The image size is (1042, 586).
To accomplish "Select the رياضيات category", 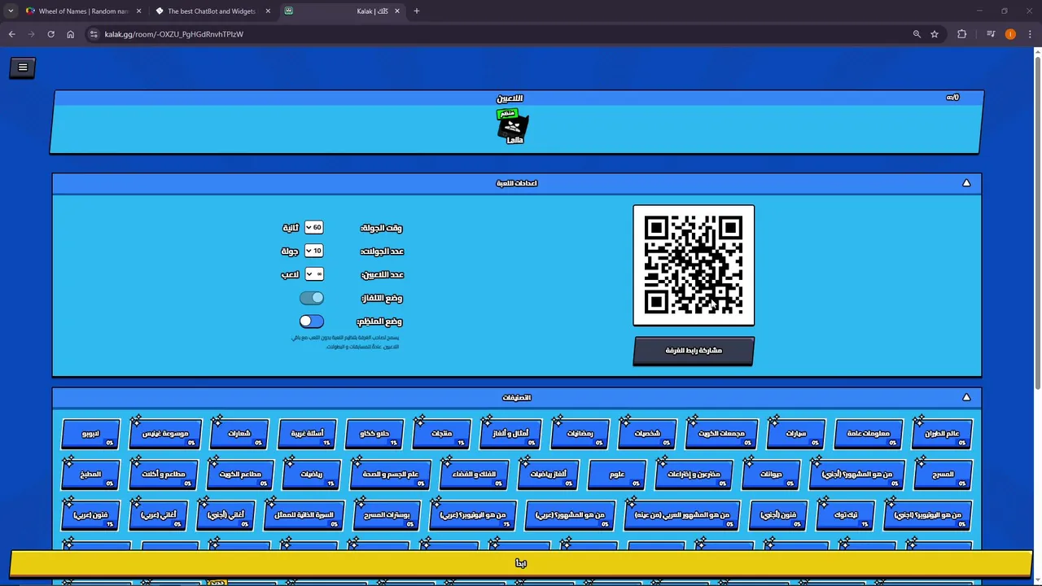I will coord(311,474).
